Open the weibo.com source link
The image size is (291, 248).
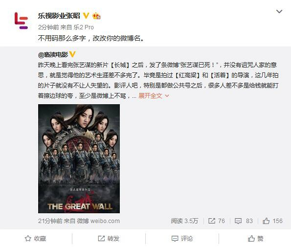point(105,221)
